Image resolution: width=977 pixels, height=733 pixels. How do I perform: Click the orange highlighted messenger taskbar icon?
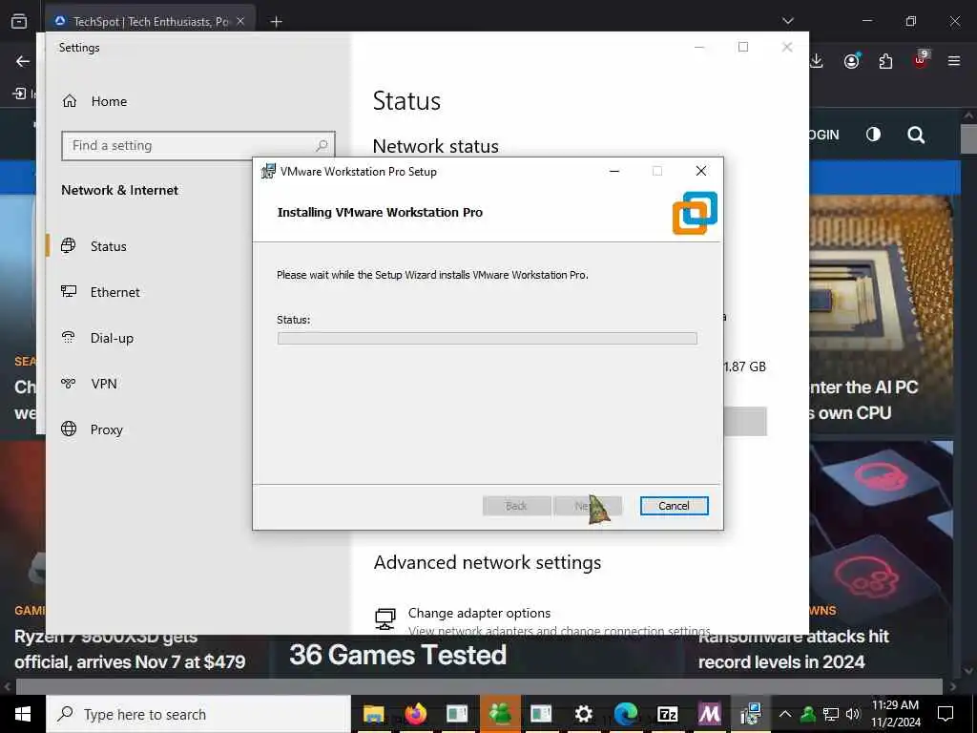point(500,714)
